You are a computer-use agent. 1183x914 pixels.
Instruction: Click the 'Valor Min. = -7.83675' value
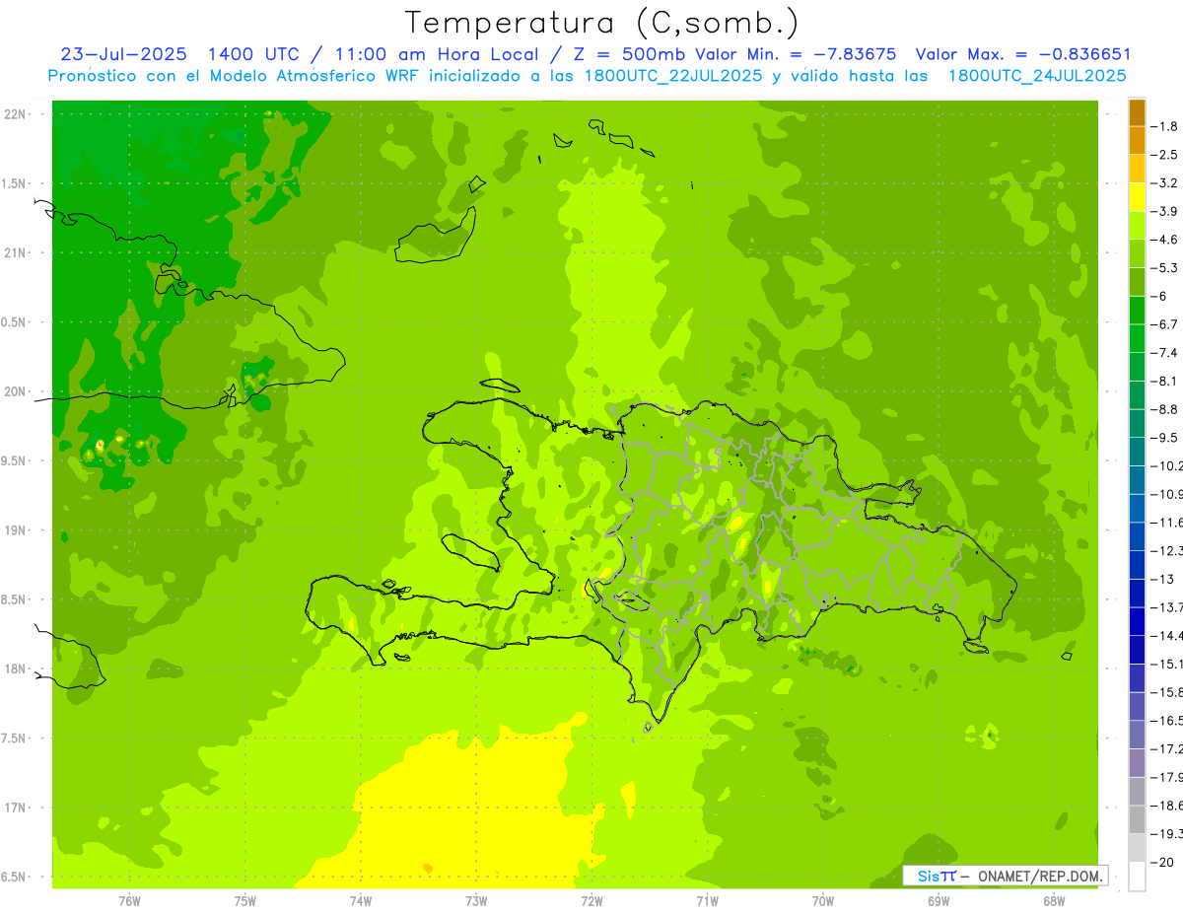796,54
